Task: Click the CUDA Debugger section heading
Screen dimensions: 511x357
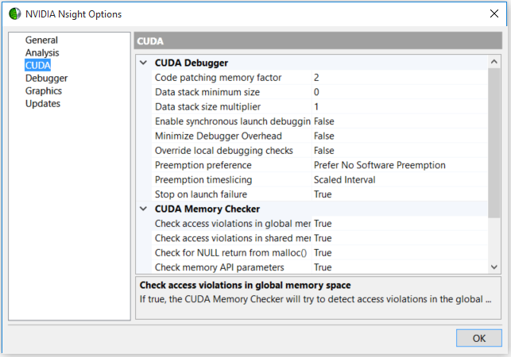Action: [x=192, y=63]
